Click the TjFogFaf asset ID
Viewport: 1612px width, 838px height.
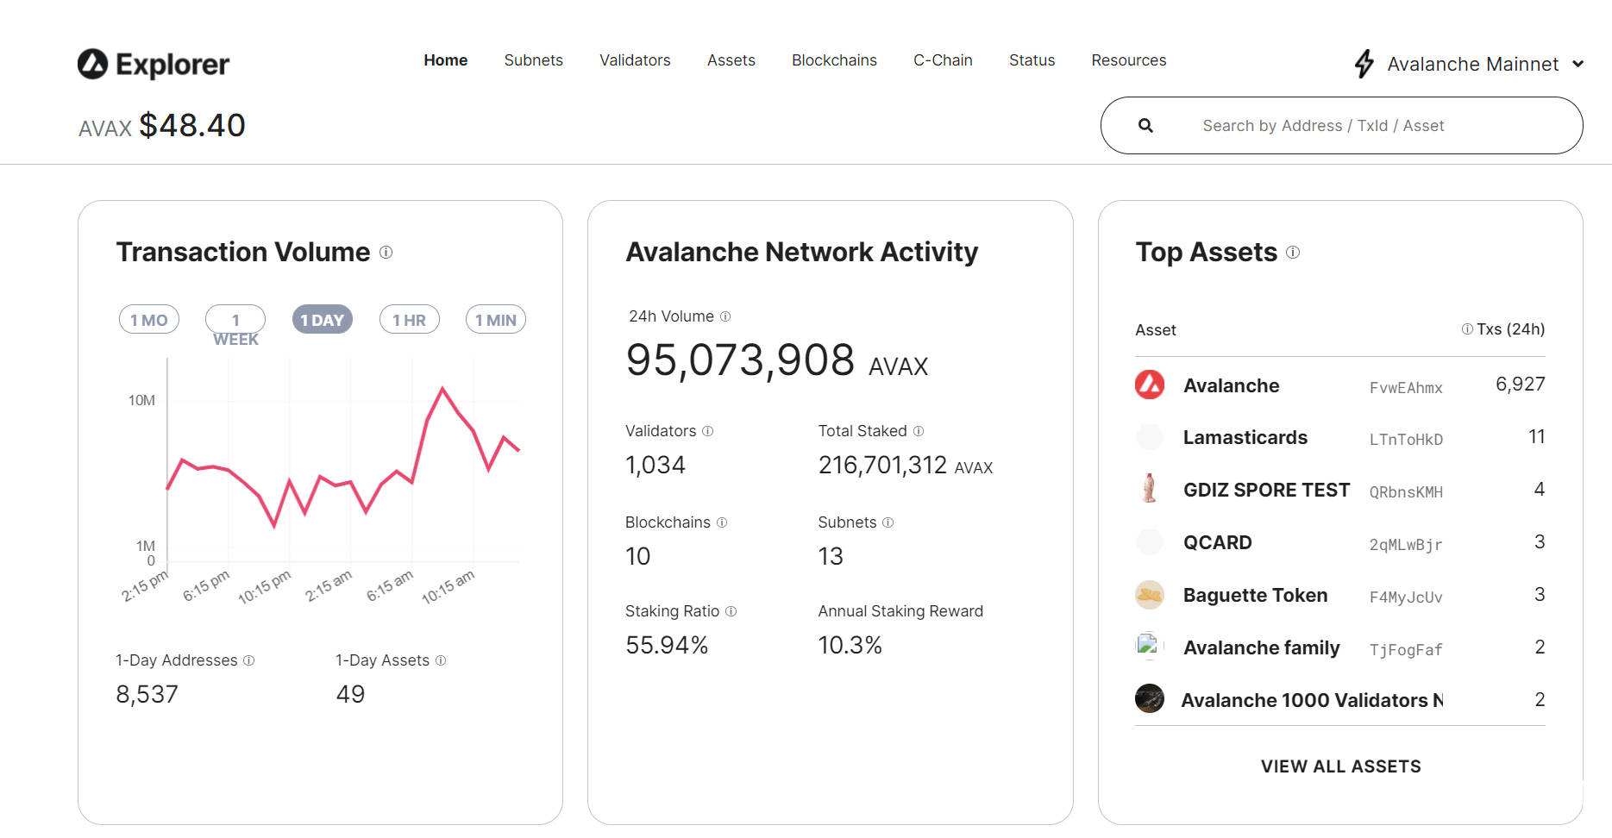click(x=1406, y=650)
